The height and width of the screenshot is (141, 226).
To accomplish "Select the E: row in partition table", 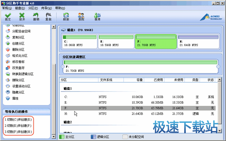I will point(138,102).
